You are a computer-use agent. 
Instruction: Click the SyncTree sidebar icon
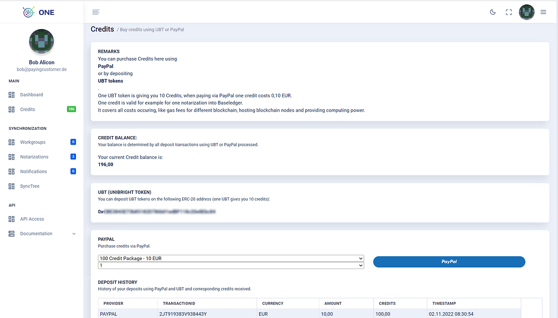[x=11, y=186]
